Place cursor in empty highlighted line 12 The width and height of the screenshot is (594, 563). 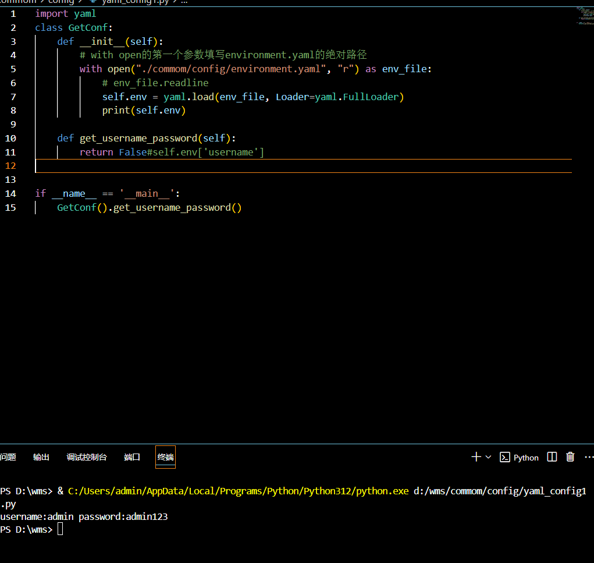coord(303,166)
